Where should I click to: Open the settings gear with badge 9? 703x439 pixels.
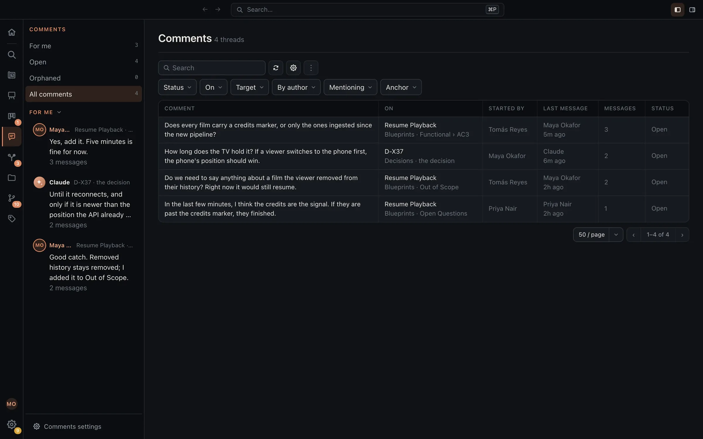pos(11,424)
